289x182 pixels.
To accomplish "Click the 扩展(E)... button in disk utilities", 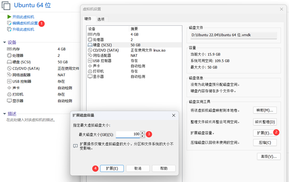I will point(265,133).
